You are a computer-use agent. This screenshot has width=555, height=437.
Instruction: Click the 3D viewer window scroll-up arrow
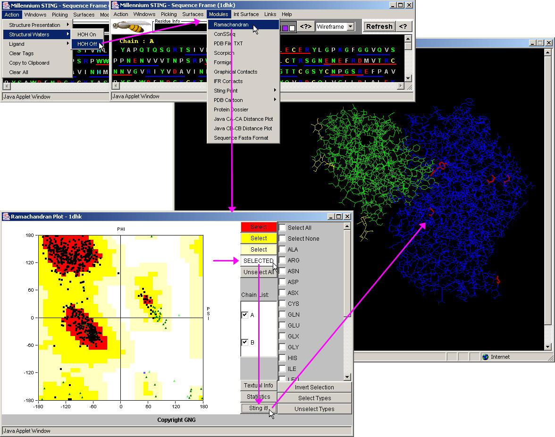click(547, 52)
